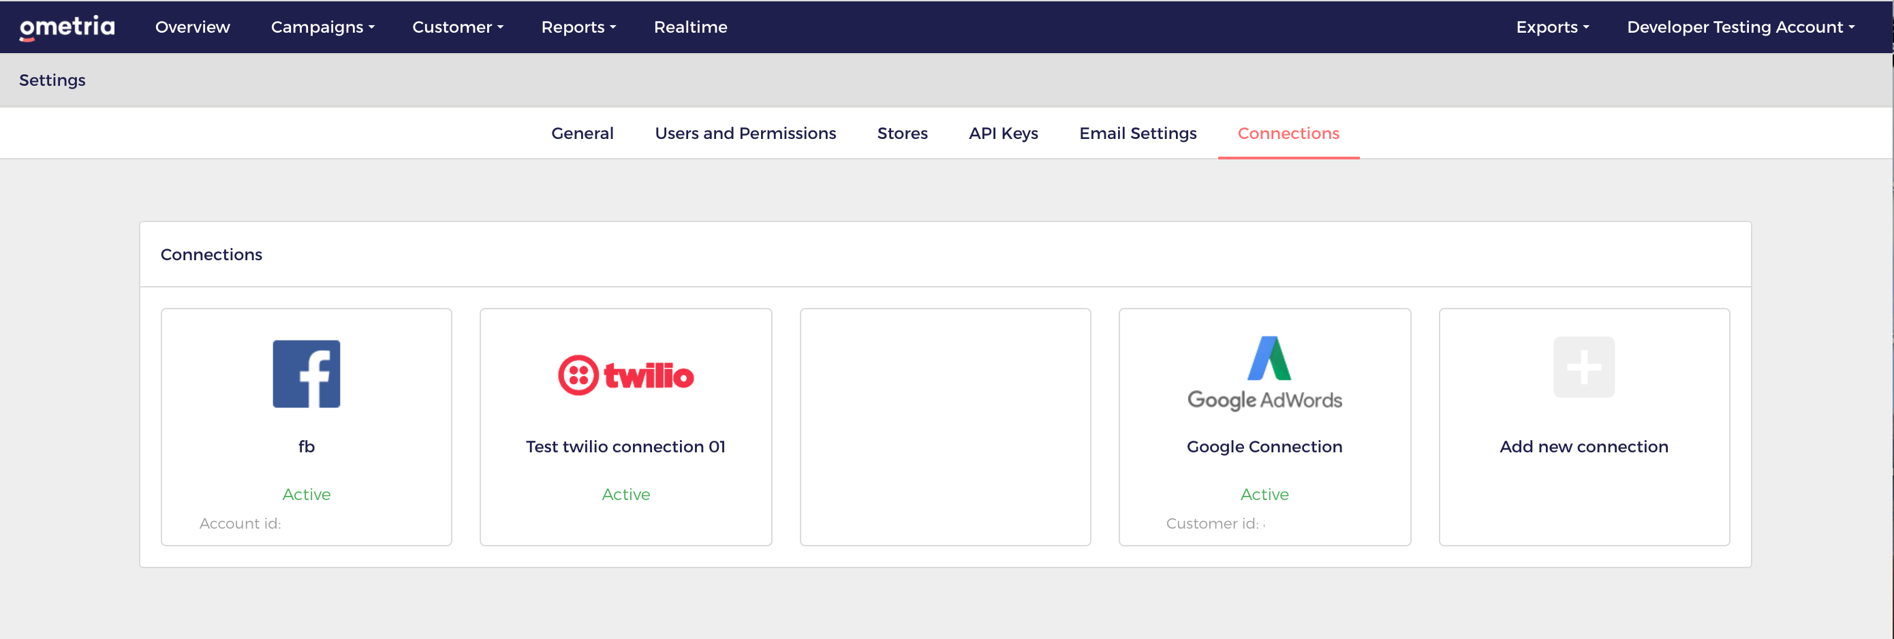Click the Google AdWords logo
The height and width of the screenshot is (639, 1894).
coord(1264,373)
